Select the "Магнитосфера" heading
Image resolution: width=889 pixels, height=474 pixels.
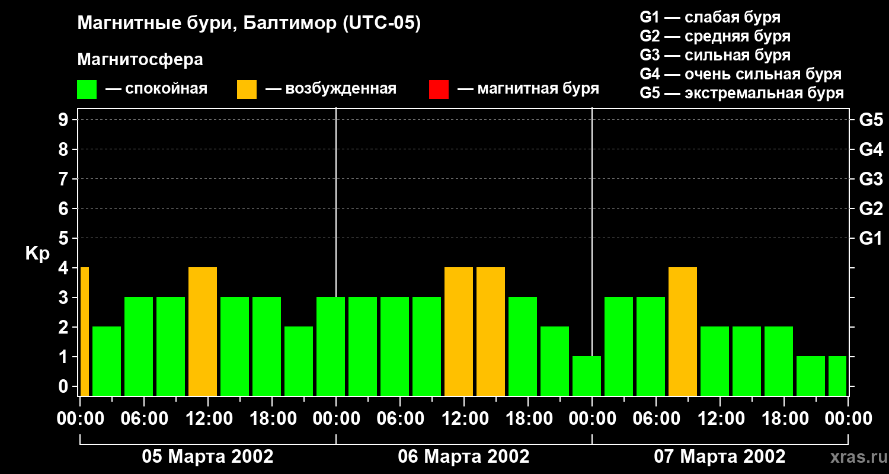[x=140, y=60]
